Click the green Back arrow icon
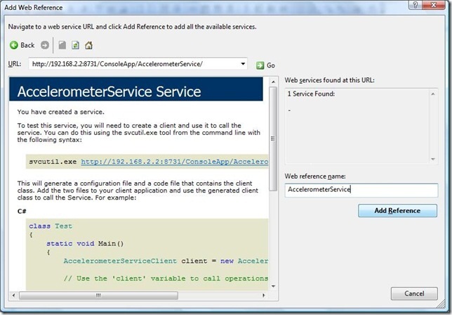This screenshot has width=452, height=315. [14, 45]
